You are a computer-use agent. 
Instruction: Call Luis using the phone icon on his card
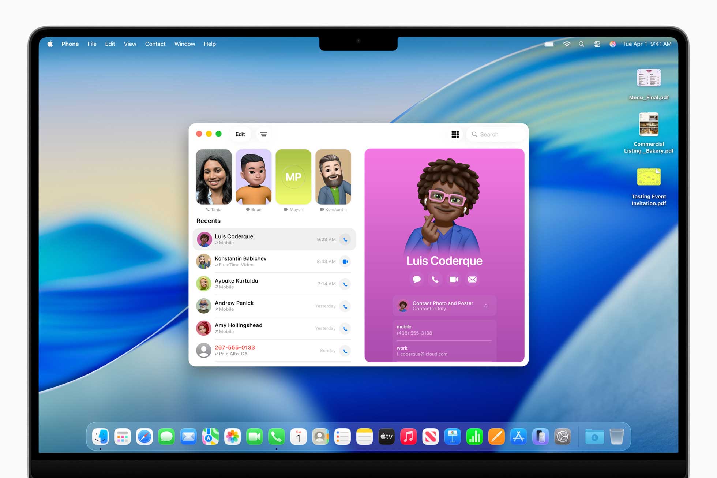click(x=435, y=279)
